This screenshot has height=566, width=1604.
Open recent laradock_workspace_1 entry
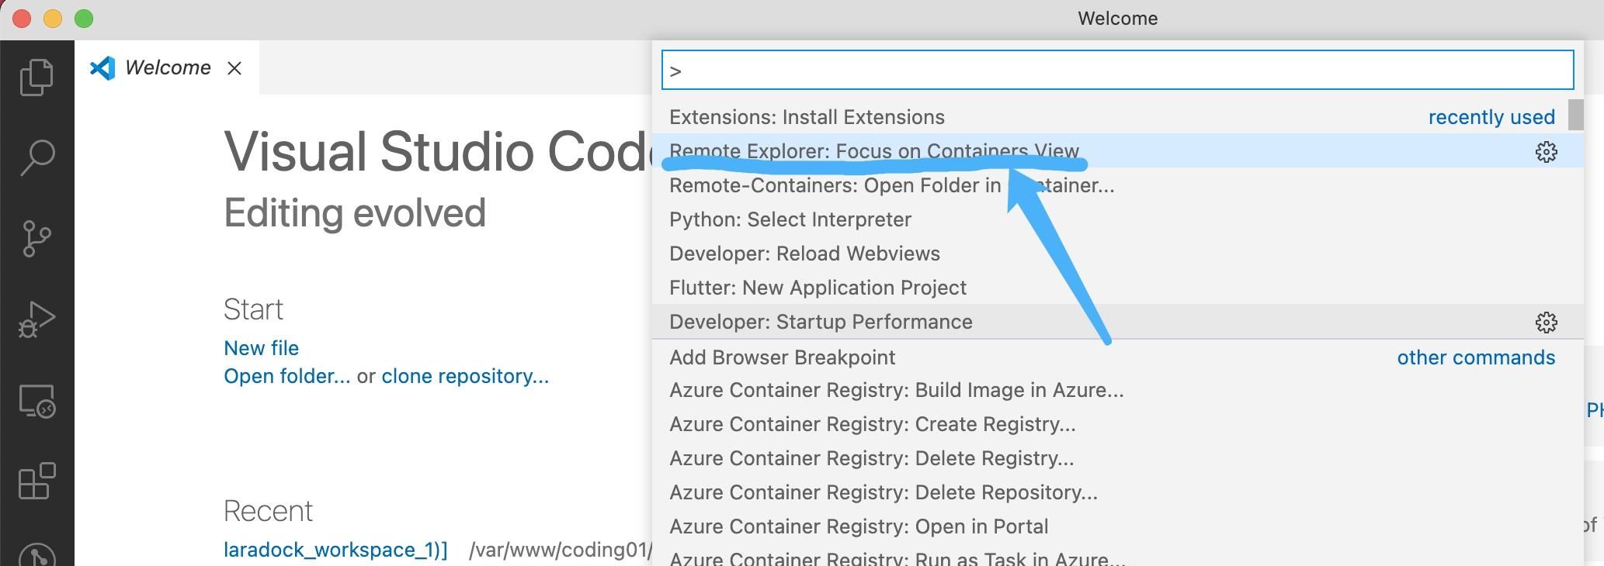335,550
